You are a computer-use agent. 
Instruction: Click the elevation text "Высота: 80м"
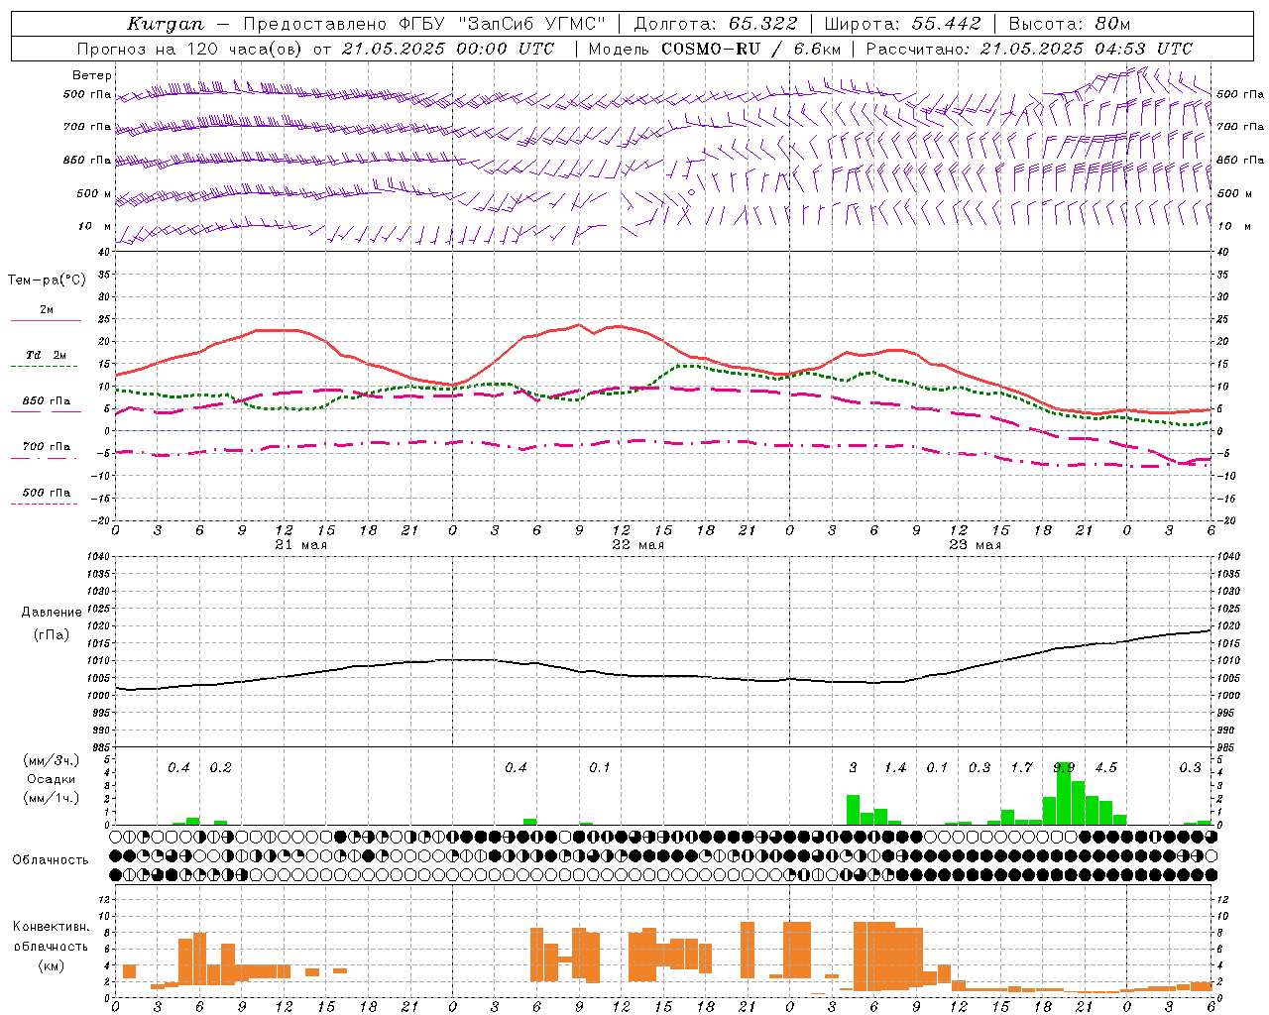(1070, 24)
